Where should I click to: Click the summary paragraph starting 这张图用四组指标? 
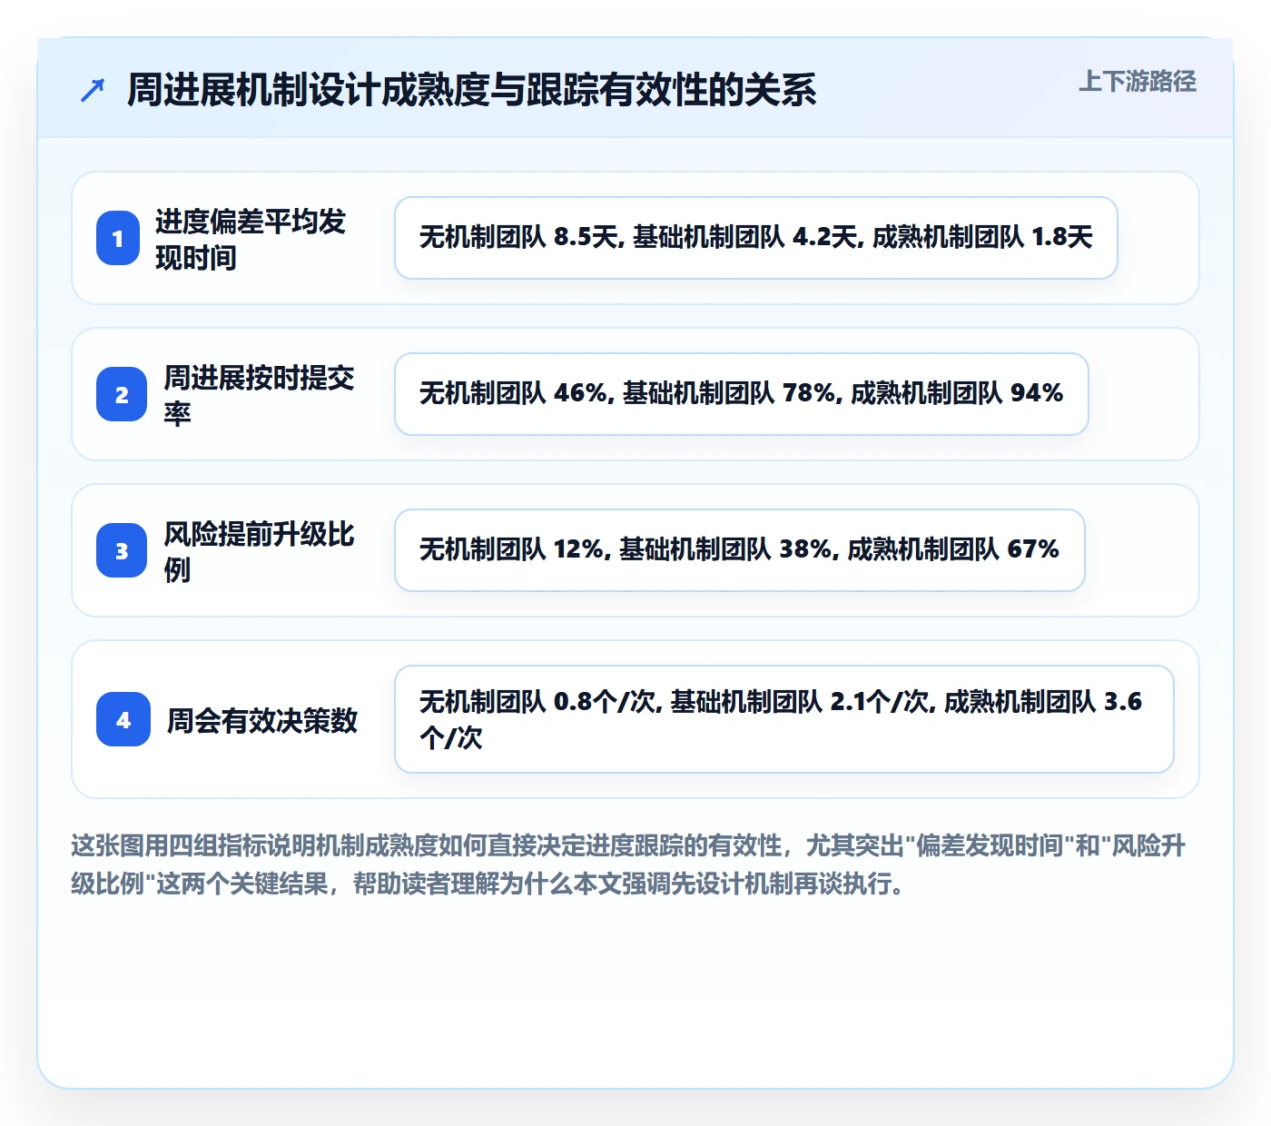pos(628,864)
